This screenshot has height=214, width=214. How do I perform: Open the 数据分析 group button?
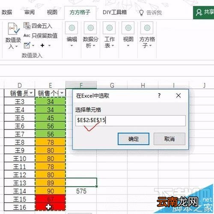(90, 35)
